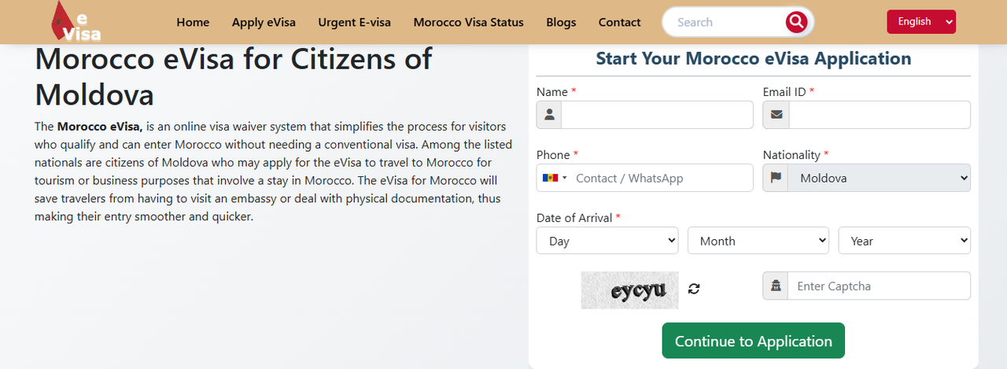Focus the Enter Captcha input field
This screenshot has height=369, width=1007.
click(880, 286)
